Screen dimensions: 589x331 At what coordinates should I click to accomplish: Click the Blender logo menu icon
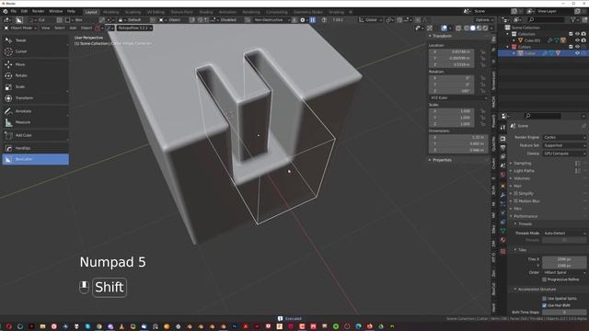pos(6,12)
